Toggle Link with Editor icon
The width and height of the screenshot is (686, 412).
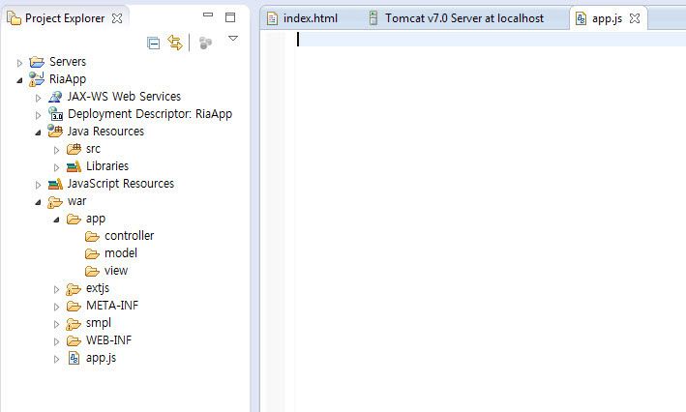click(x=175, y=43)
